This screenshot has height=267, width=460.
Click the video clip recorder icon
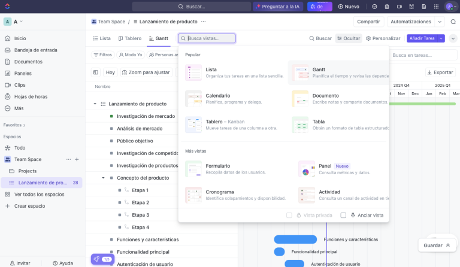(x=400, y=7)
